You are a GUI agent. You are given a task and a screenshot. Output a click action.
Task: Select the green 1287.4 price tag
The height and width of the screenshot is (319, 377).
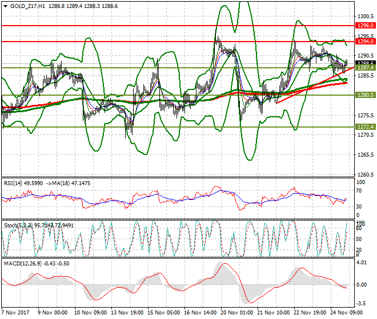click(364, 68)
